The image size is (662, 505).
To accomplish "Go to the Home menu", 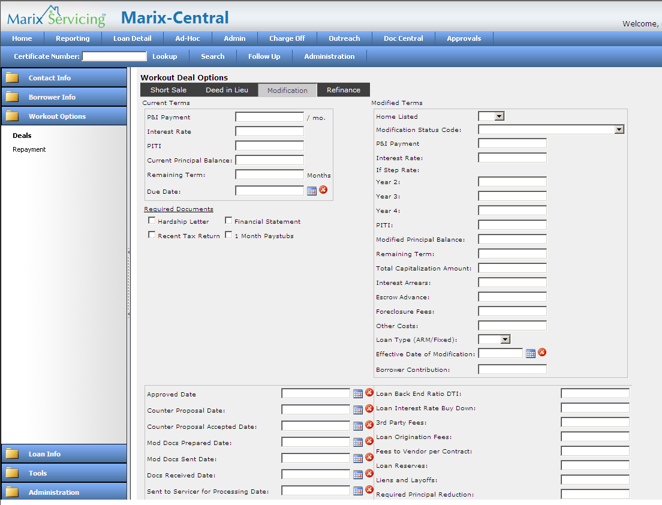I will click(22, 38).
